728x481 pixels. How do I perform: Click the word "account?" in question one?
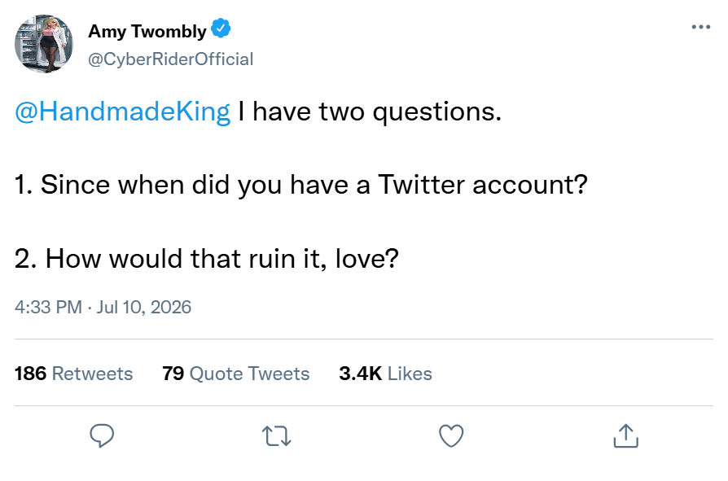530,185
